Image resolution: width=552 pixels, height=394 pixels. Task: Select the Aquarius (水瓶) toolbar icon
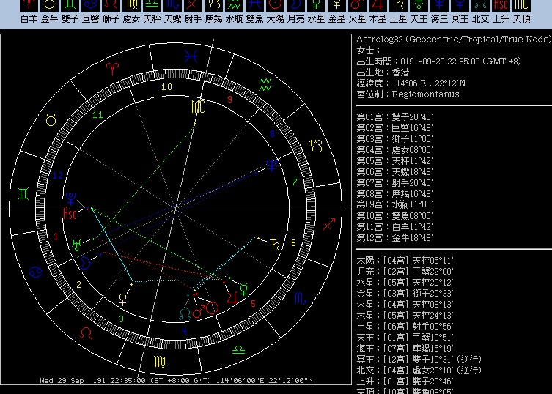point(234,5)
